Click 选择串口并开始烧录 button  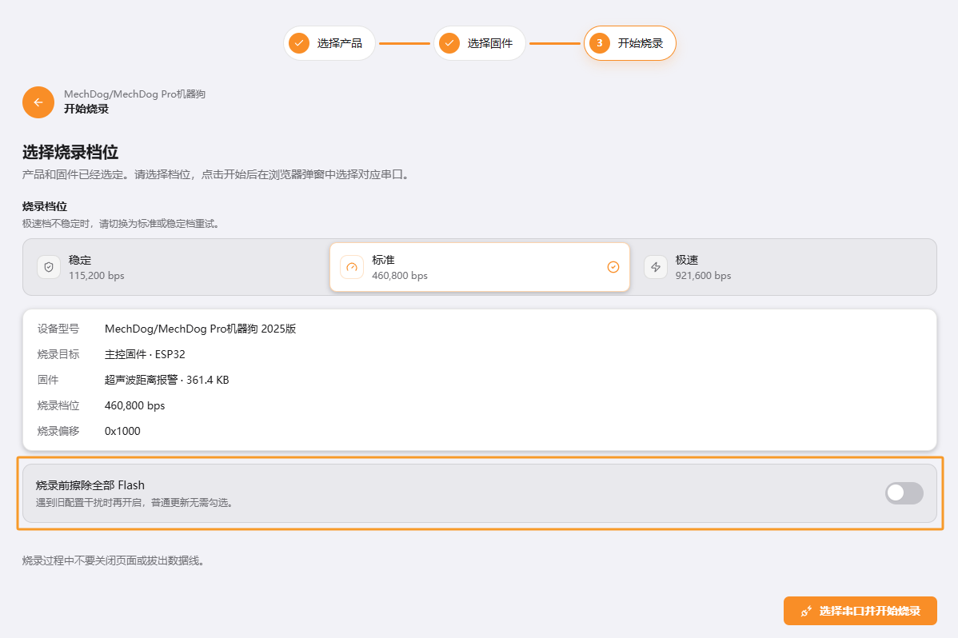coord(860,611)
